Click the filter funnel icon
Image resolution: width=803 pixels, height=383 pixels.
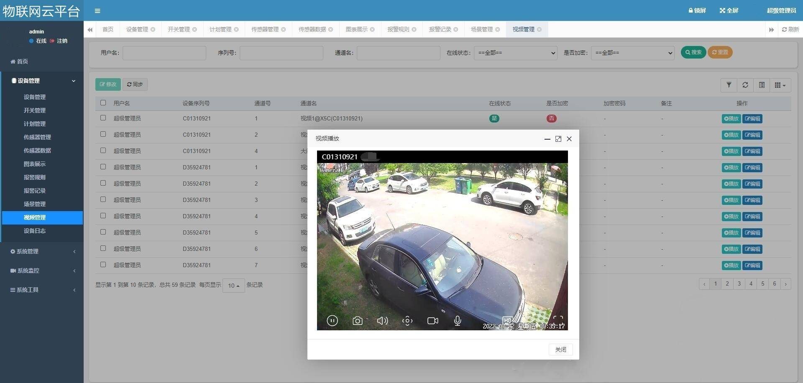pos(729,85)
